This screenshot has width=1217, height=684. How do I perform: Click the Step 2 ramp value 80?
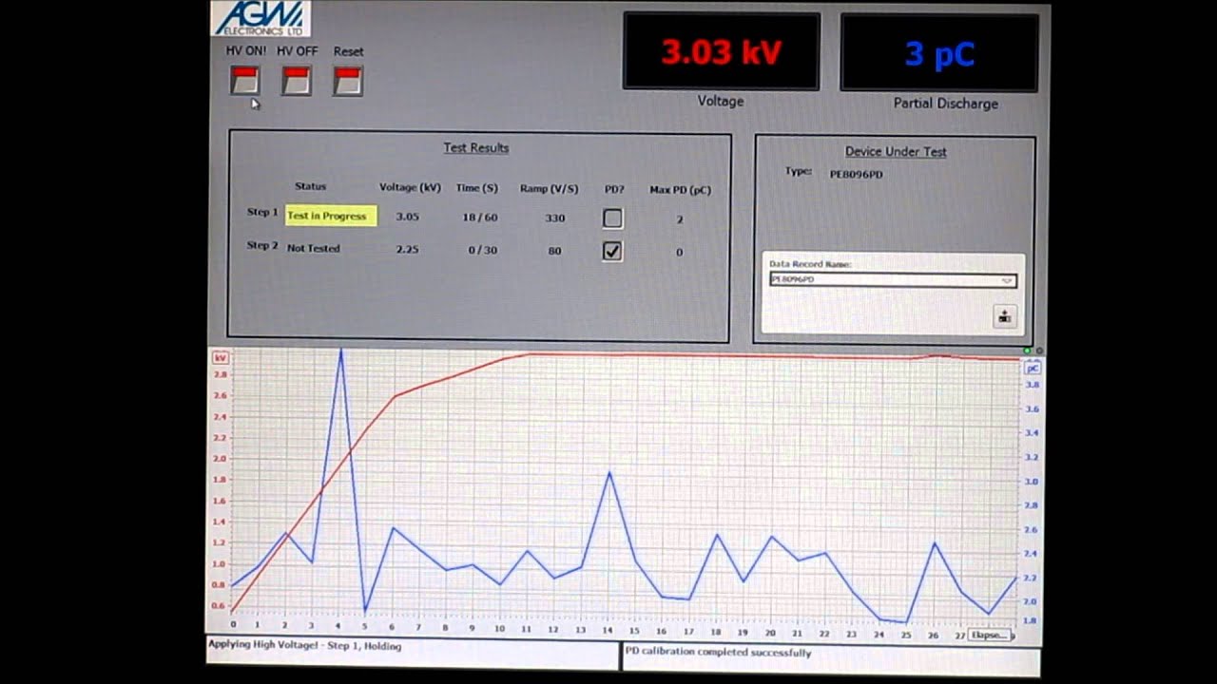[554, 251]
